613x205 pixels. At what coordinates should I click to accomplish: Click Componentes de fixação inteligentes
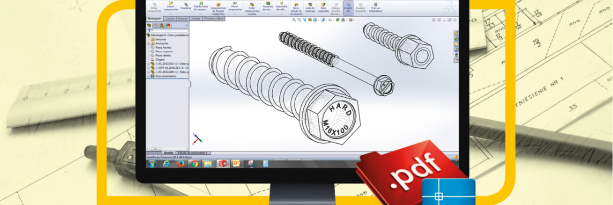[x=218, y=8]
